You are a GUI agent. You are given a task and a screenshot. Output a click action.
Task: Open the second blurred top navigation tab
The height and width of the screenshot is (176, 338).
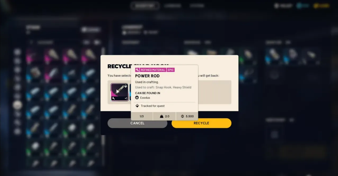(172, 6)
